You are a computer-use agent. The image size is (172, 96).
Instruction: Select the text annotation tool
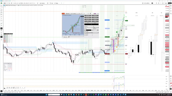point(2,19)
